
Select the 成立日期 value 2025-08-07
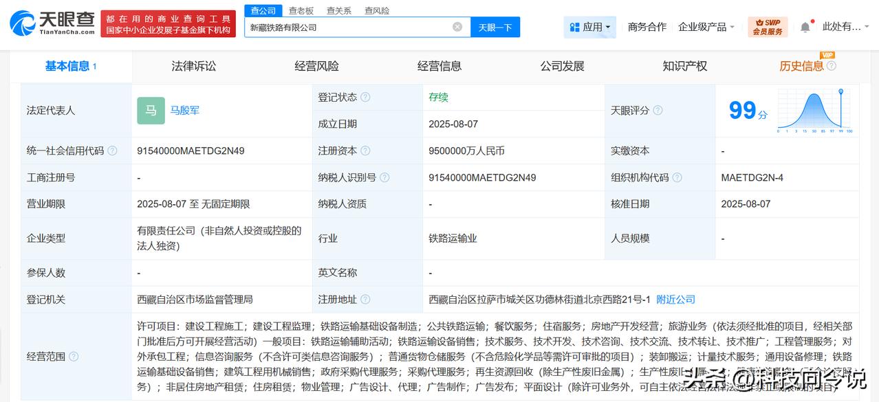[453, 124]
